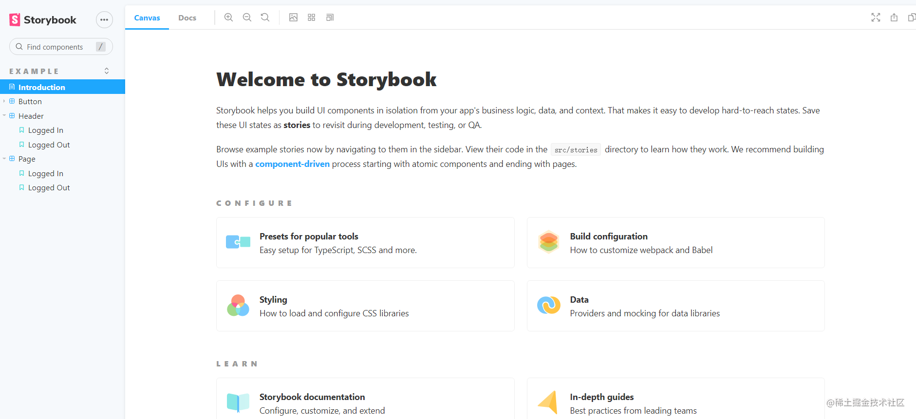
Task: Expand the Button component tree
Action: point(4,101)
